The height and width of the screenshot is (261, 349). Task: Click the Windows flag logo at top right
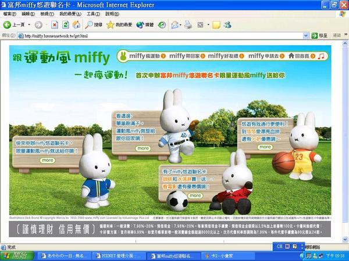(343, 14)
